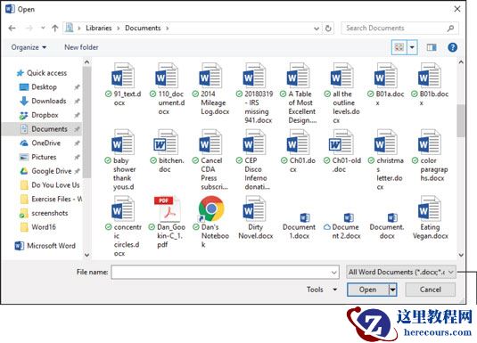Refresh the Documents folder view
Image resolution: width=477 pixels, height=343 pixels.
point(328,29)
